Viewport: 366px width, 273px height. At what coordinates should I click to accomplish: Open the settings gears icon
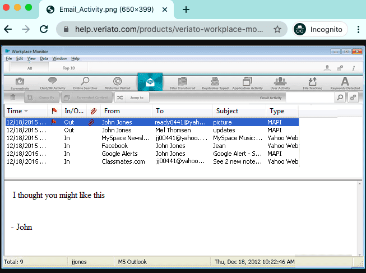click(340, 68)
